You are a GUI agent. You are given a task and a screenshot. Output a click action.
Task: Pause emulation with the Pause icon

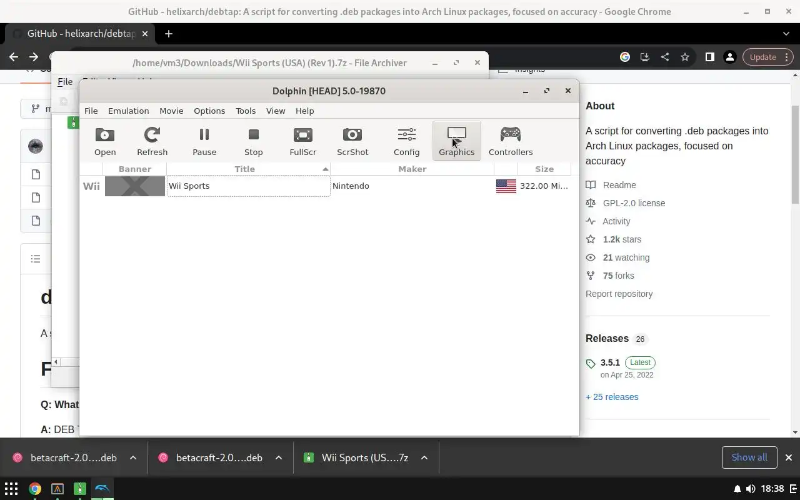tap(204, 141)
